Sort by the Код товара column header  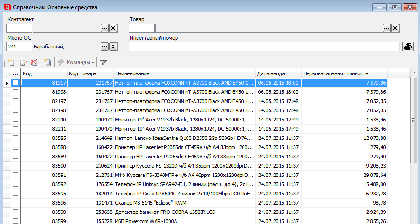coord(91,73)
